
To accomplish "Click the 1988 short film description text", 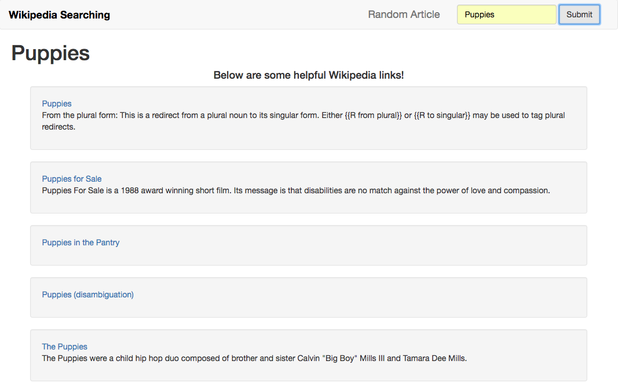I will [296, 191].
